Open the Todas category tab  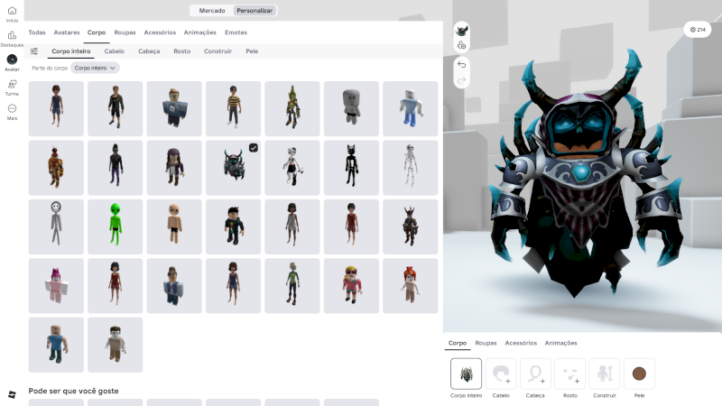click(37, 32)
